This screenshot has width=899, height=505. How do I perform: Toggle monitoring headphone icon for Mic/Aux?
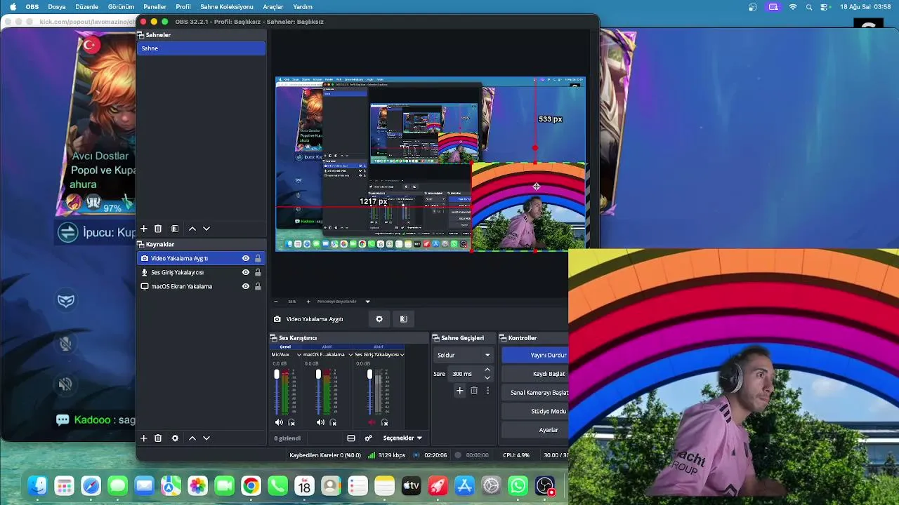(x=291, y=422)
